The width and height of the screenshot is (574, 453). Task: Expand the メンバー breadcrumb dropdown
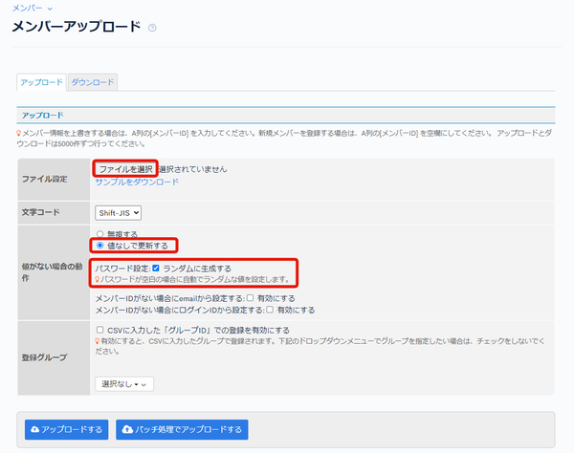(x=33, y=8)
